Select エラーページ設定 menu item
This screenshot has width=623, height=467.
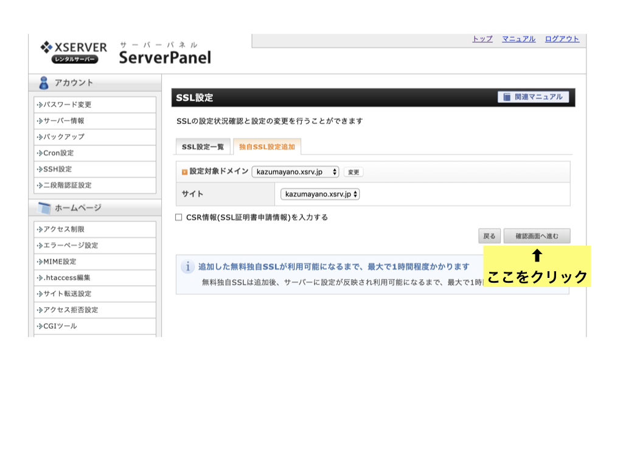coord(95,246)
